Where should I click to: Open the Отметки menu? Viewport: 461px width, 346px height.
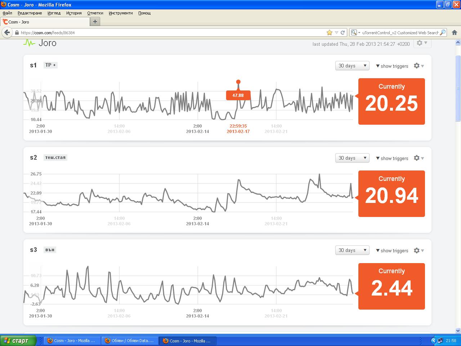point(95,13)
